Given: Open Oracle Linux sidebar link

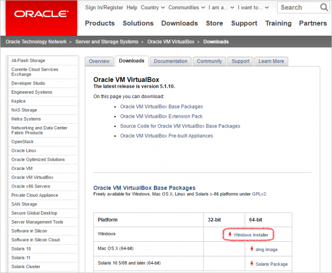Looking at the screenshot, I should click(24, 150).
